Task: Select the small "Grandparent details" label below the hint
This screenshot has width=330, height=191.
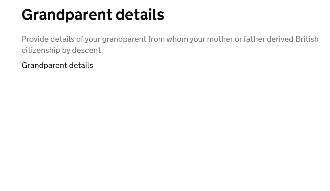Action: [57, 65]
